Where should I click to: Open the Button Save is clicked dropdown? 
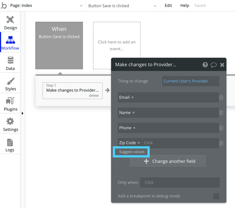(123, 6)
